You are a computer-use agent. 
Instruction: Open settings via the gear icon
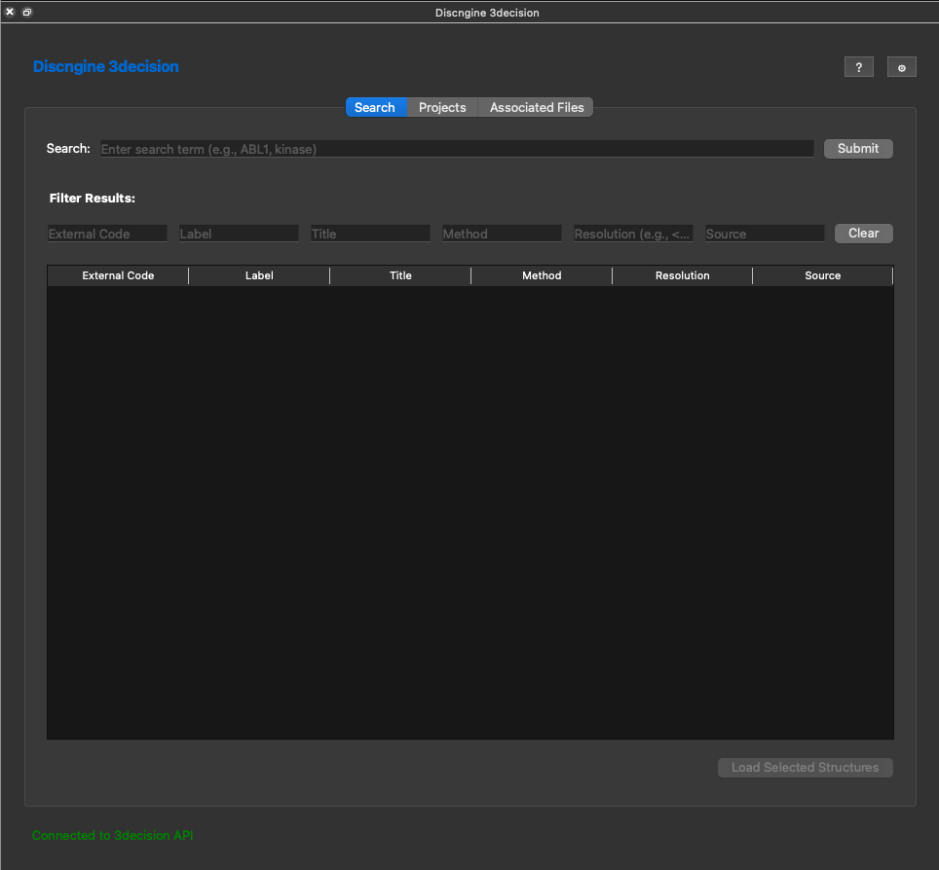coord(902,67)
